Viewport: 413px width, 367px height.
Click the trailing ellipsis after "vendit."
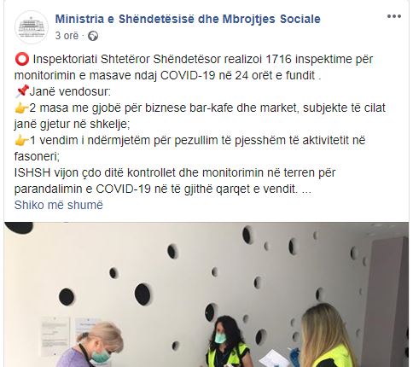click(306, 189)
